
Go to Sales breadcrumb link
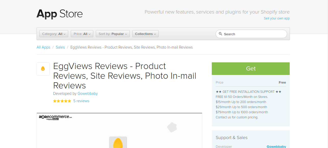click(60, 47)
